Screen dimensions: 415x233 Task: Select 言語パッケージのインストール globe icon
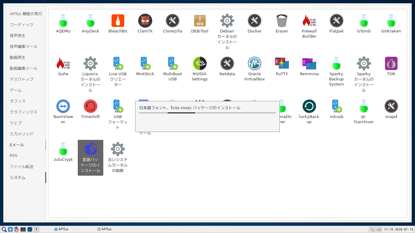tap(90, 149)
